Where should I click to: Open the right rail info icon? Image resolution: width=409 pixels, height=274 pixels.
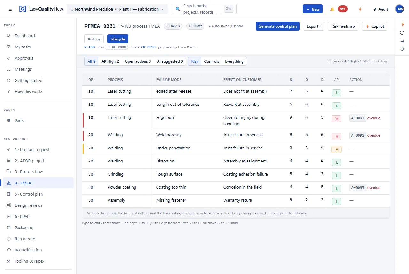tap(402, 33)
